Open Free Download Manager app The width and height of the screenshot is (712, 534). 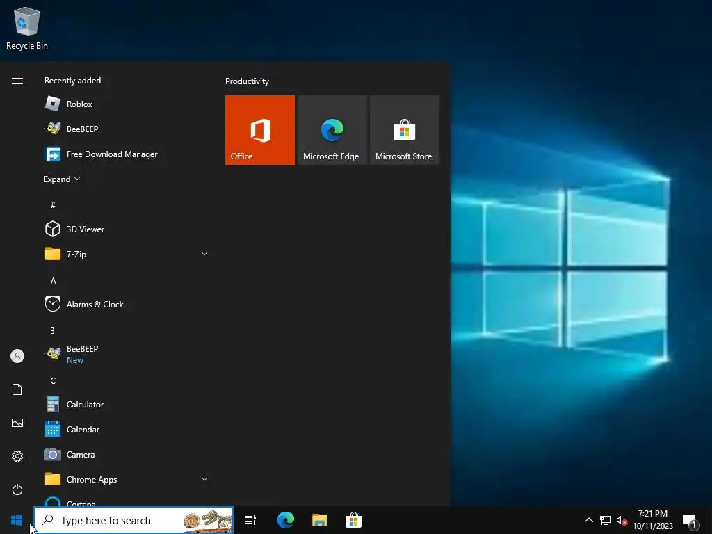127,154
